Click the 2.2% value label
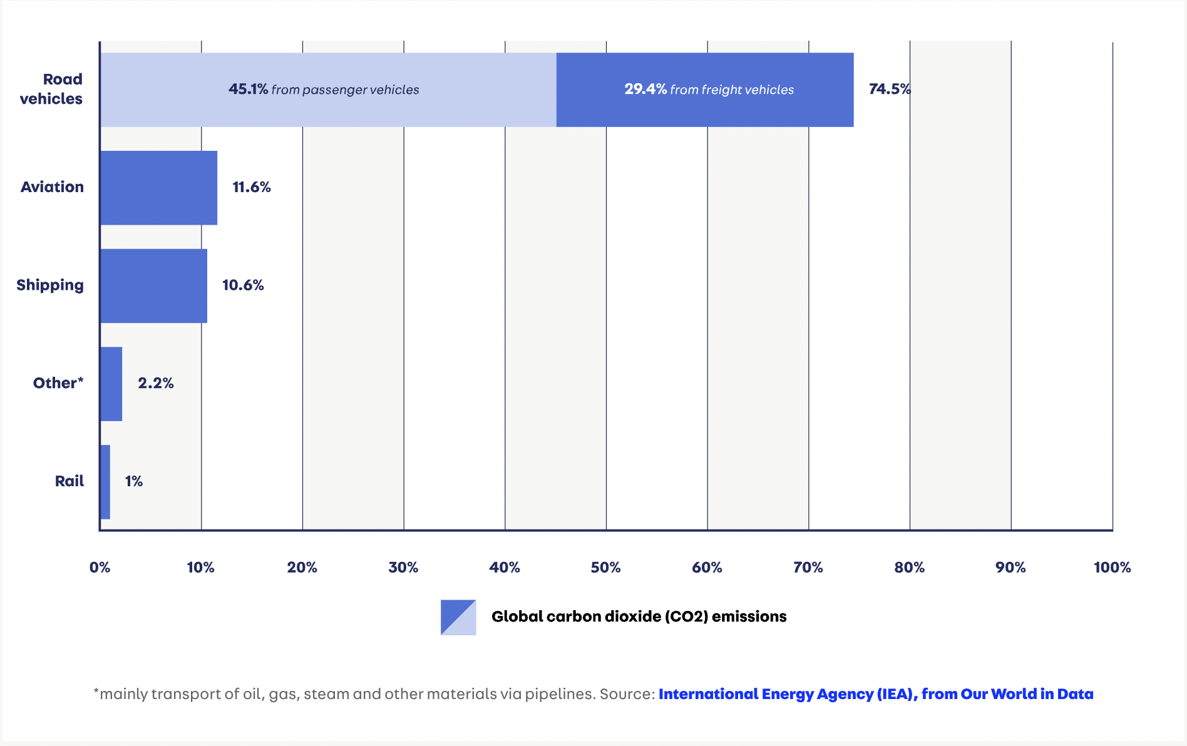 click(156, 383)
